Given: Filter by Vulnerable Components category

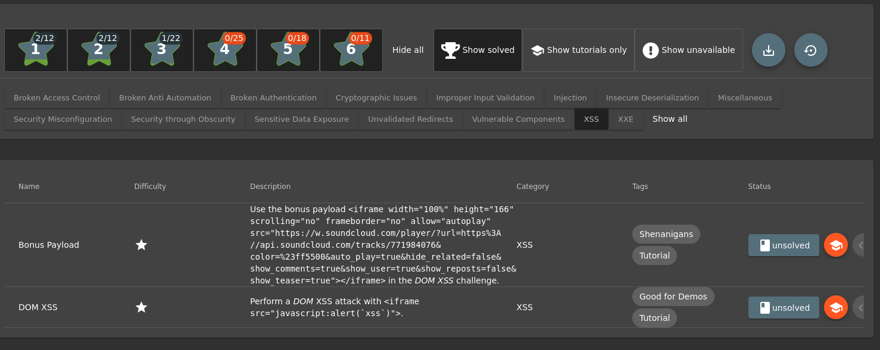Looking at the screenshot, I should [518, 119].
